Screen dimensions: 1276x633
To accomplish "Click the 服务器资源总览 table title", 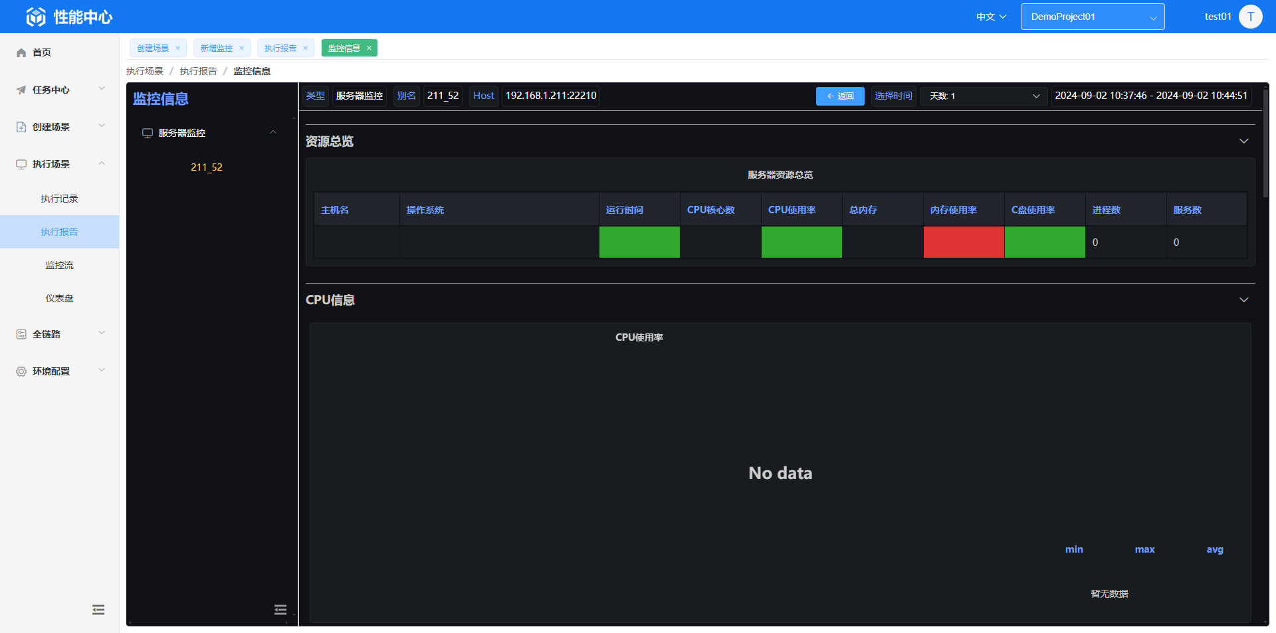I will tap(780, 175).
